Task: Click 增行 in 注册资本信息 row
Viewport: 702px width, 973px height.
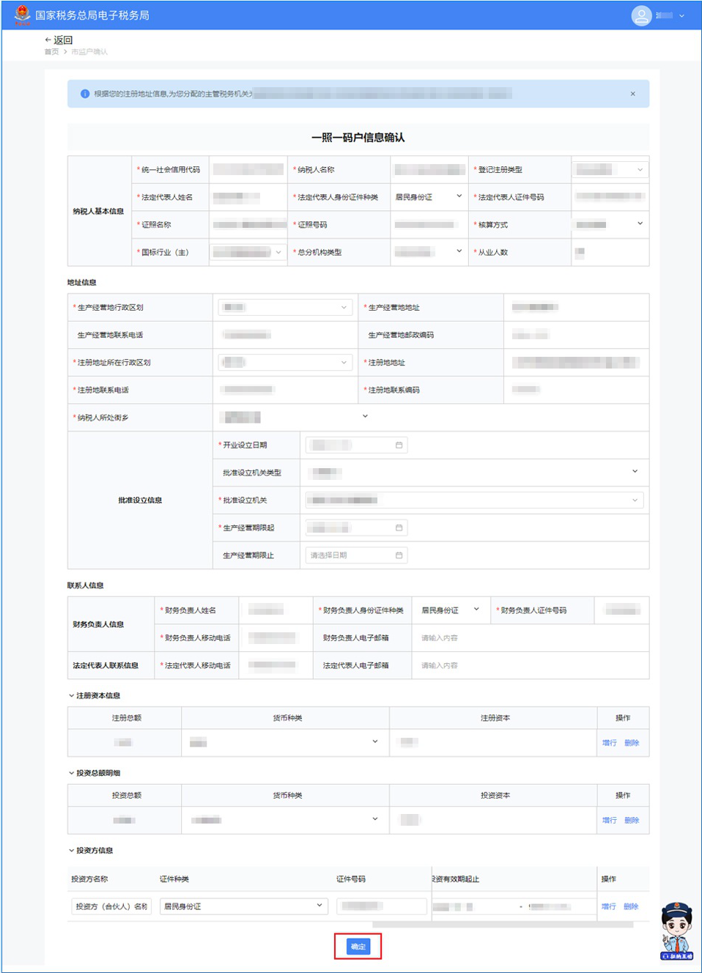Action: point(609,743)
